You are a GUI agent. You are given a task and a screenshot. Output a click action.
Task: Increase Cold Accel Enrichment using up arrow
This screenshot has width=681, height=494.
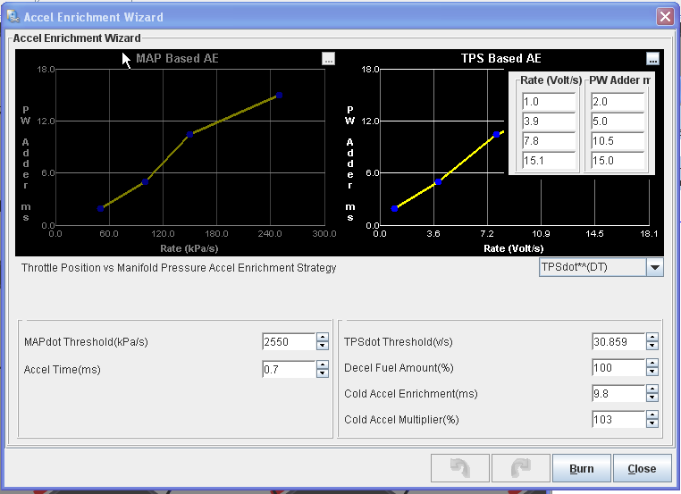652,389
